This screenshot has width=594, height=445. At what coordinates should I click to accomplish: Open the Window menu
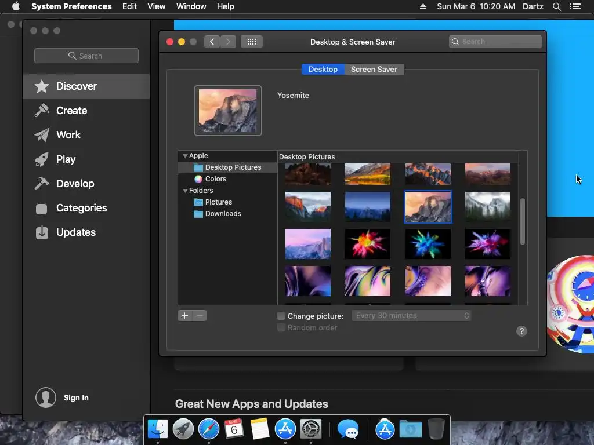(191, 6)
